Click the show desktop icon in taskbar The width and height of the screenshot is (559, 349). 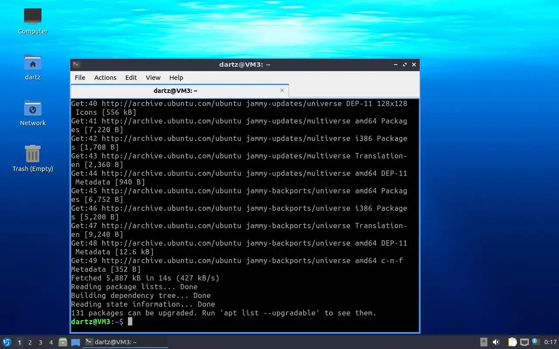pos(76,342)
